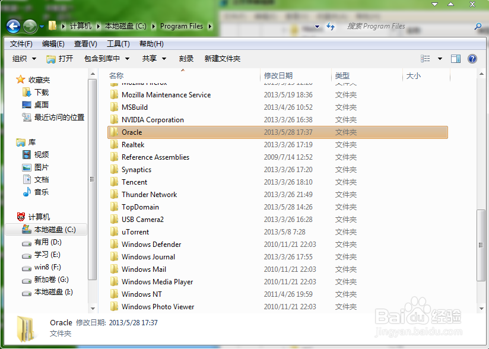Toggle the preview pane icon
489x349 pixels.
pyautogui.click(x=456, y=59)
